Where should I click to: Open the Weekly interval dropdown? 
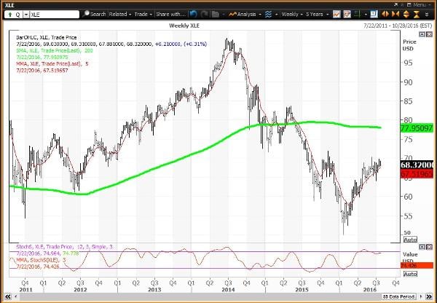tap(292, 14)
